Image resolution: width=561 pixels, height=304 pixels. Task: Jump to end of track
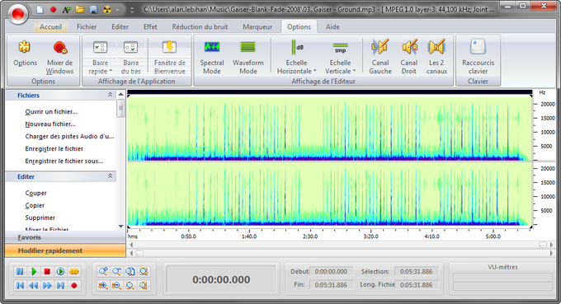click(60, 285)
